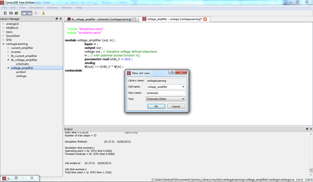313x182 pixels.
Task: Click the dialog help question mark
Action: coord(172,72)
